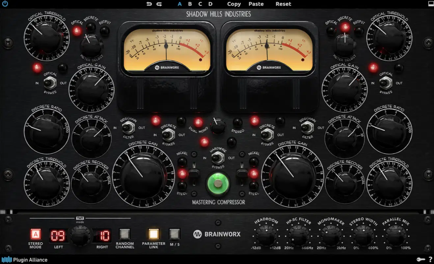Select preset slot B
This screenshot has height=264, width=434.
click(190, 4)
